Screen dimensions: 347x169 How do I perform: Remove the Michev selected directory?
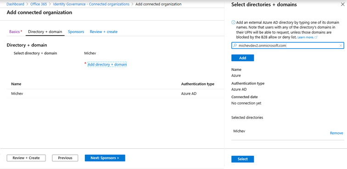click(x=336, y=133)
